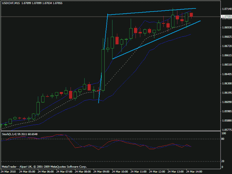Click the 24 Mar 2010 date label
Image resolution: width=232 pixels, height=174 pixels.
[8, 172]
